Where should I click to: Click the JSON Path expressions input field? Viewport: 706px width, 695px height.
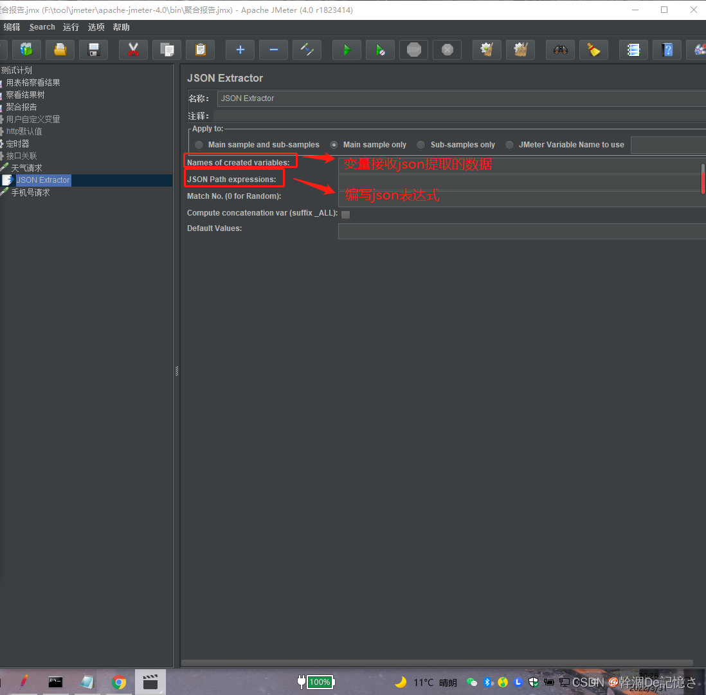coord(520,182)
